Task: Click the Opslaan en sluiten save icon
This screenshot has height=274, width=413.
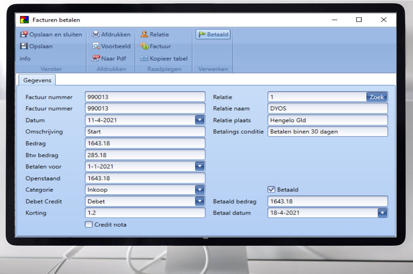Action: (x=24, y=34)
